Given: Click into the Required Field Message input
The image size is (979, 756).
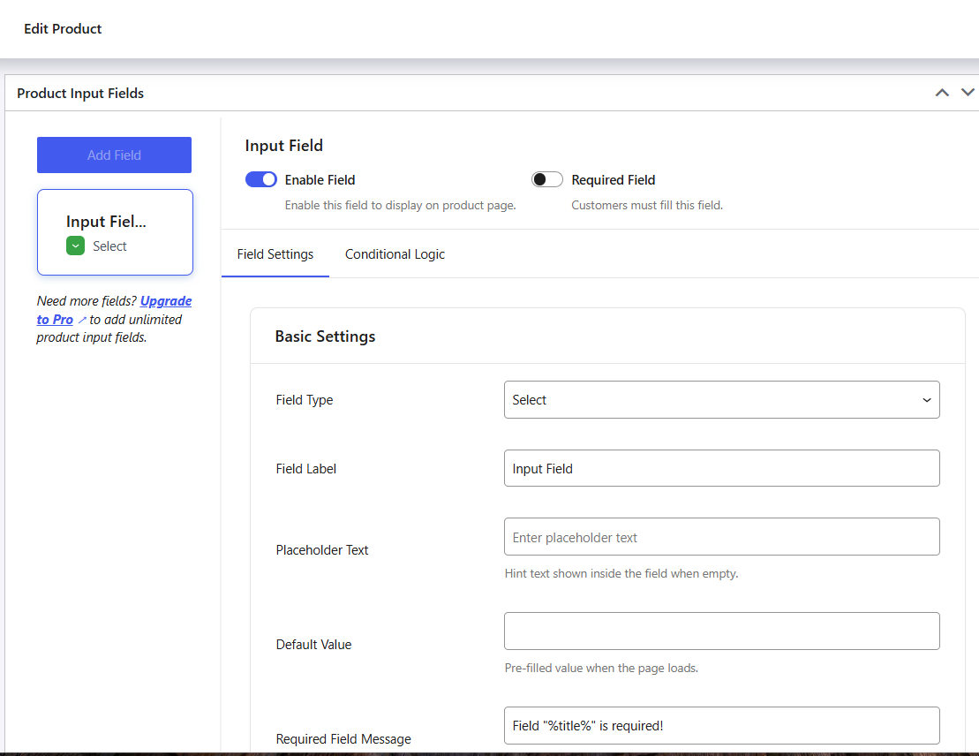Looking at the screenshot, I should (722, 725).
